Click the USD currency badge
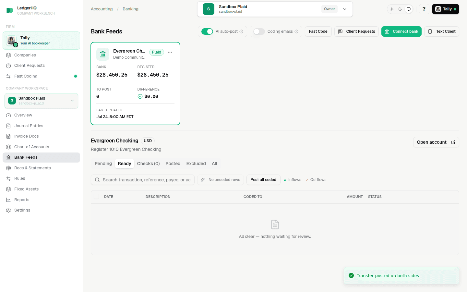This screenshot has width=467, height=292. (x=148, y=141)
